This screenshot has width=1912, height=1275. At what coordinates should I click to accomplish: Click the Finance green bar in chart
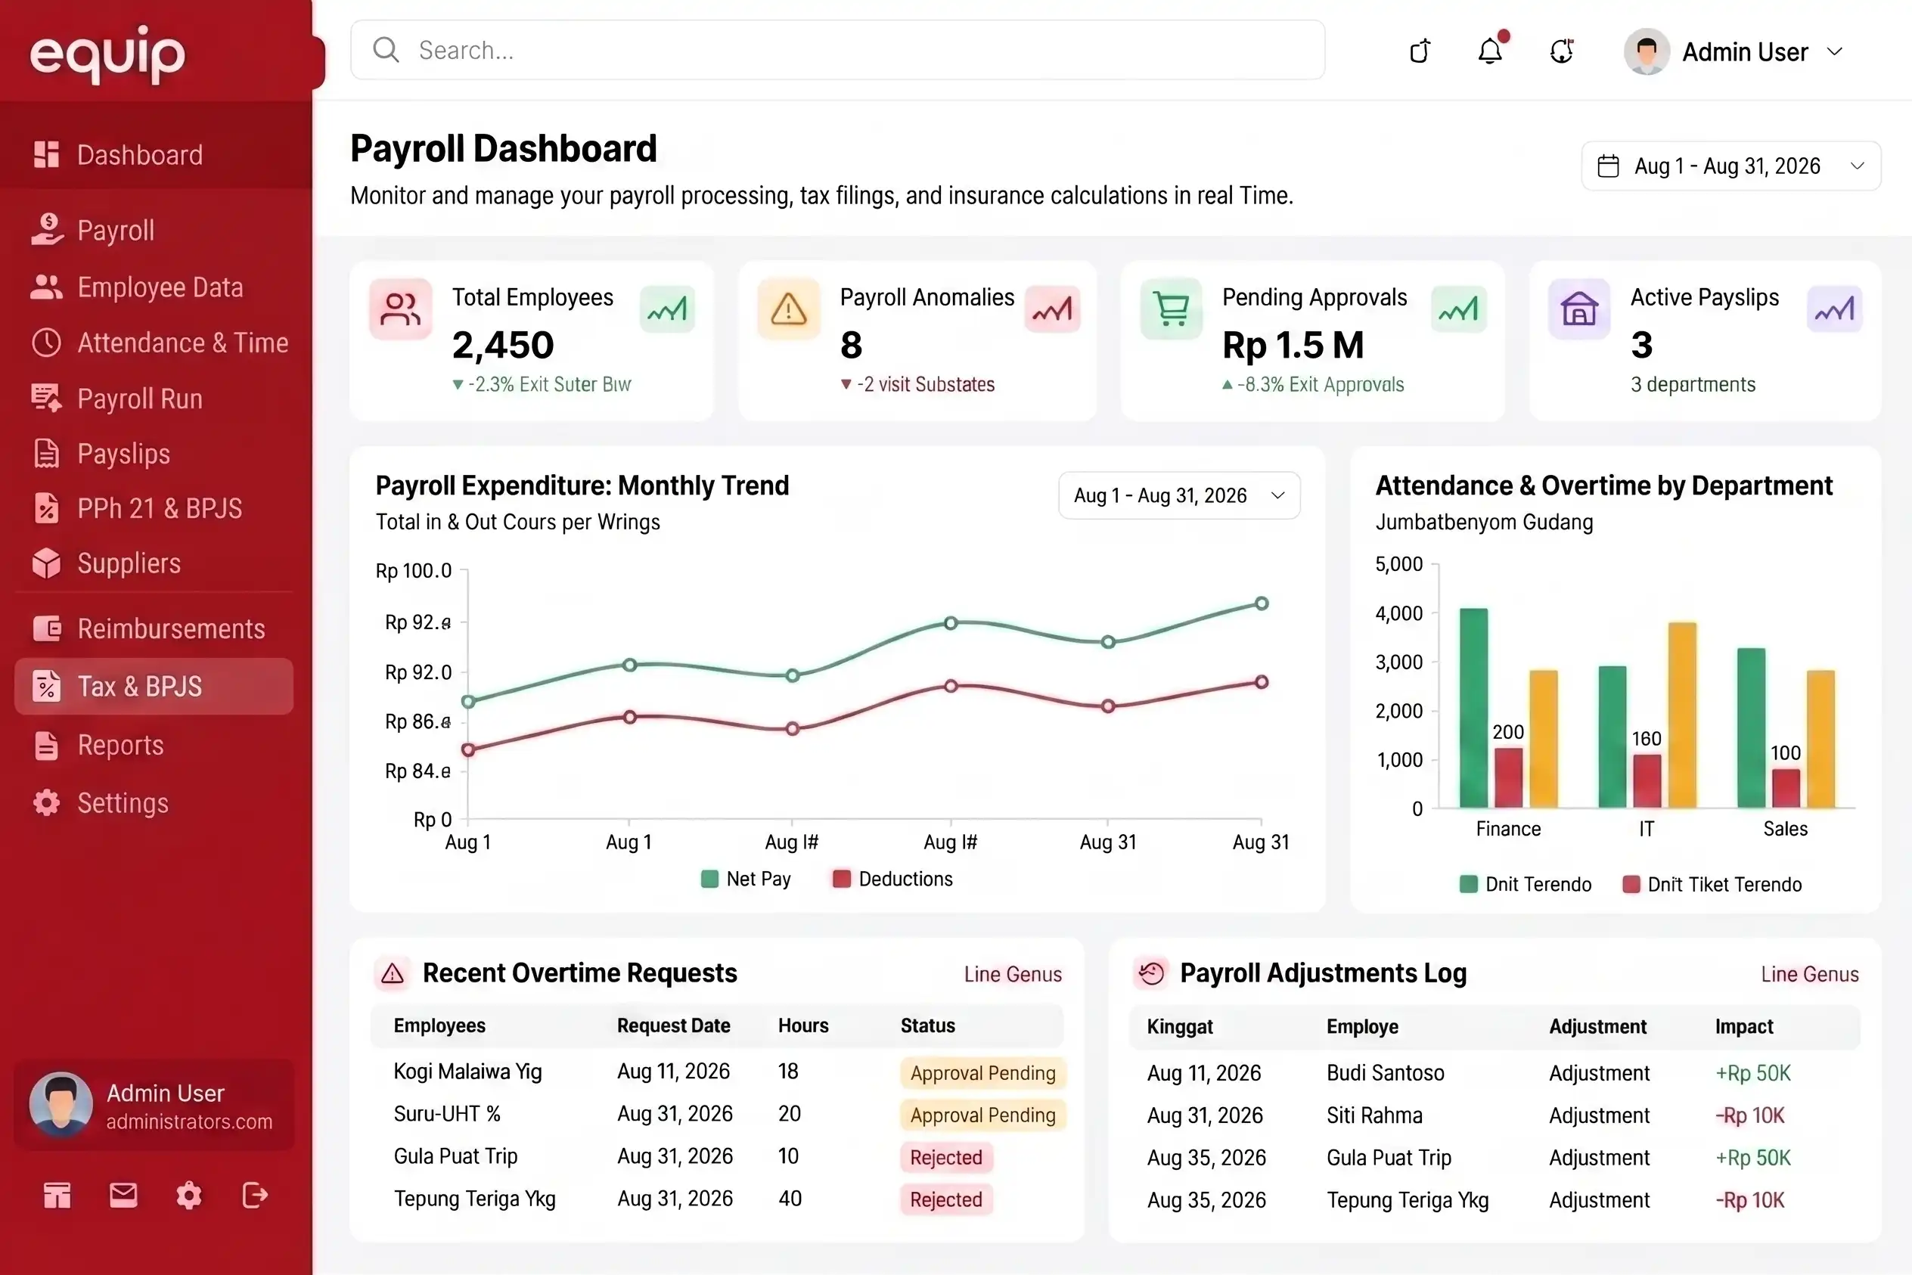(x=1473, y=707)
